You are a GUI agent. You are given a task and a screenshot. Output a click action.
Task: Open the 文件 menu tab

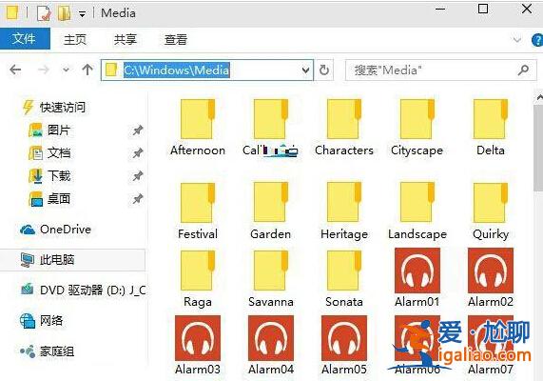tap(24, 39)
